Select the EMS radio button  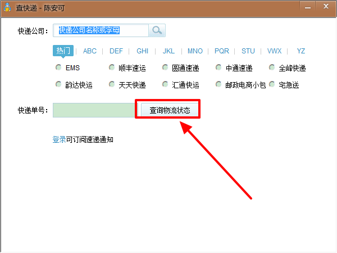58,67
